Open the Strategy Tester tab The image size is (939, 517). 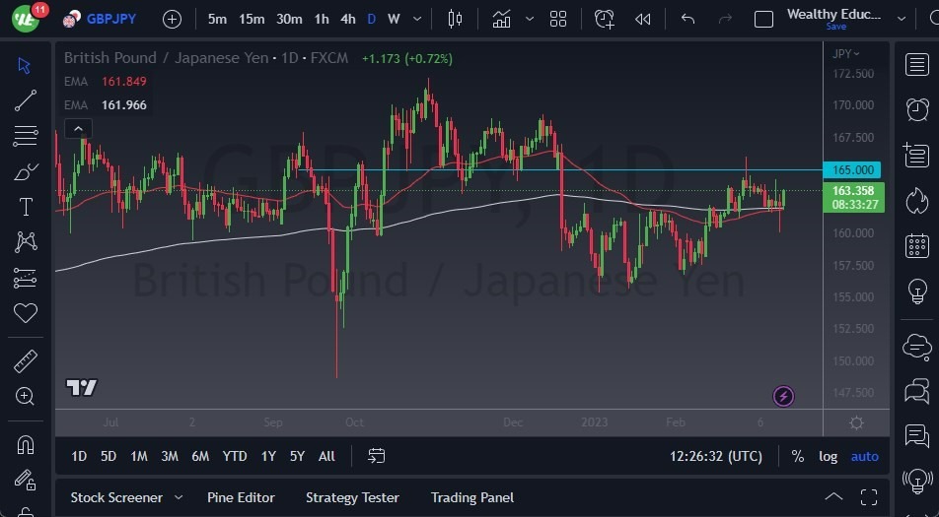[x=352, y=497]
